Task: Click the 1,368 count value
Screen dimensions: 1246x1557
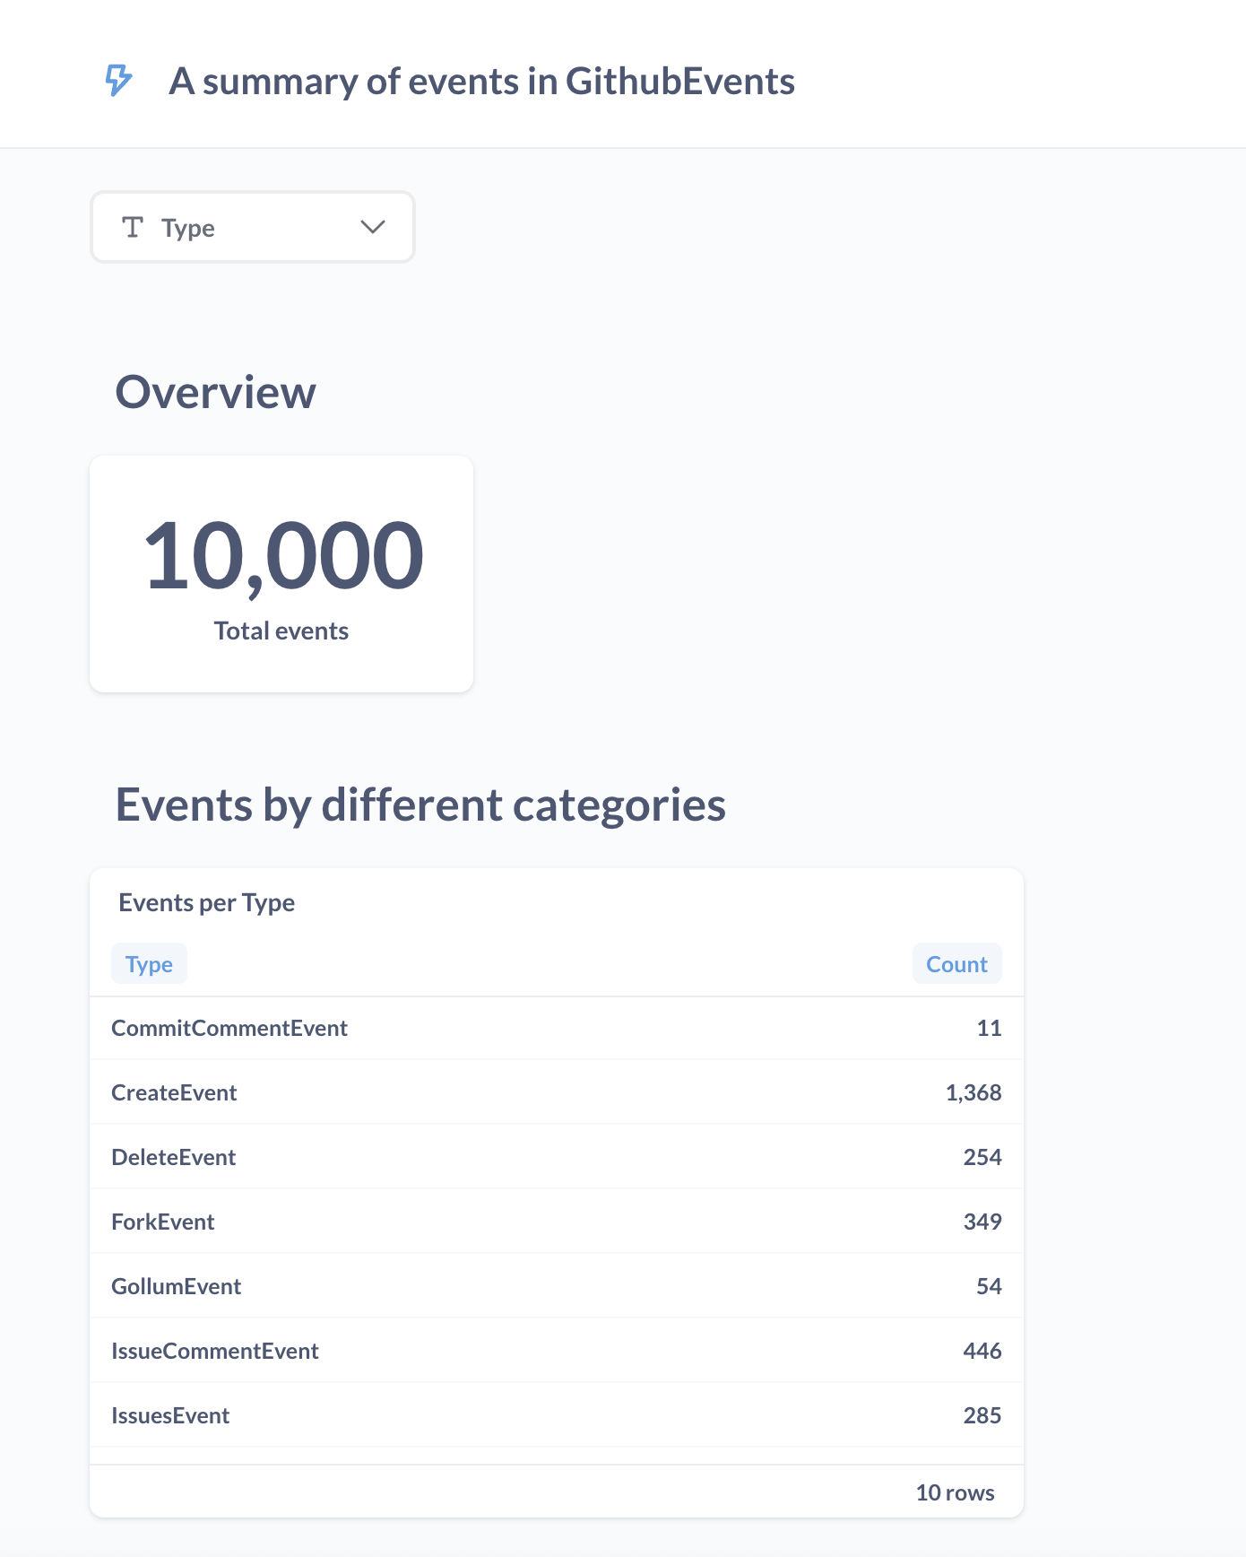Action: [x=973, y=1093]
